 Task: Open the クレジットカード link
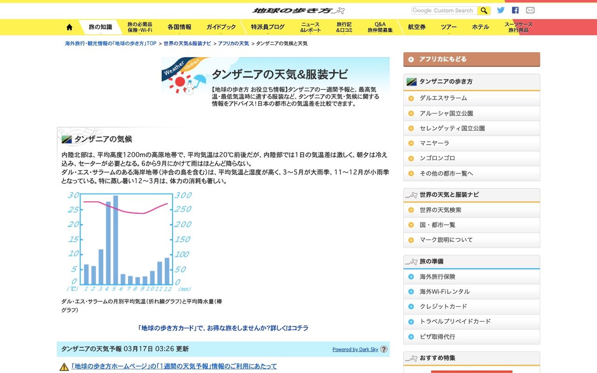click(x=472, y=306)
